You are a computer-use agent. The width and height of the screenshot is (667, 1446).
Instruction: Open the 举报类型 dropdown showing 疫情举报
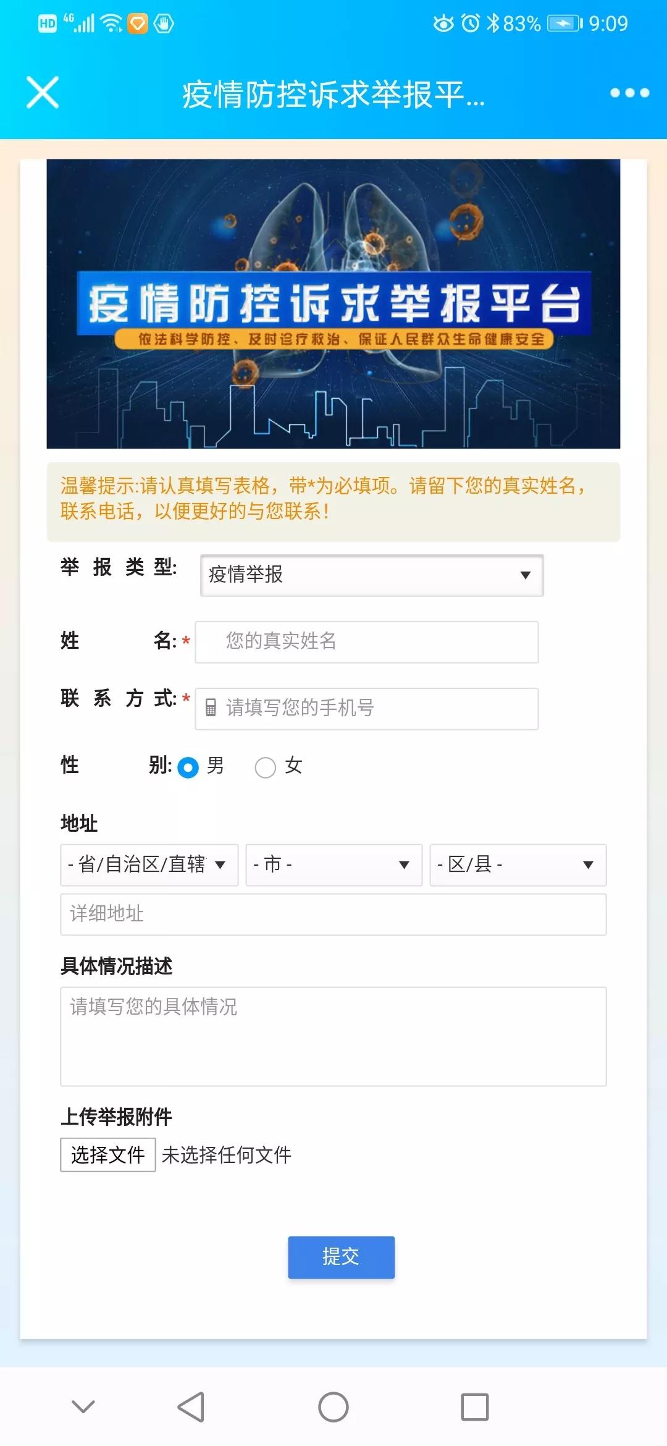(372, 575)
